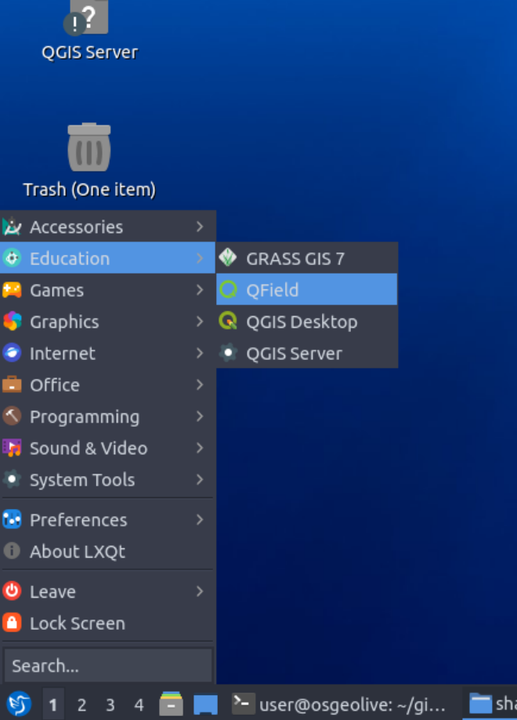Click the LXQt start menu bird icon
This screenshot has height=720, width=517.
click(19, 704)
